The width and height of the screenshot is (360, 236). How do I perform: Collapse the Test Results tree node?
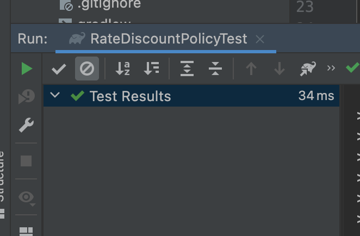[55, 95]
